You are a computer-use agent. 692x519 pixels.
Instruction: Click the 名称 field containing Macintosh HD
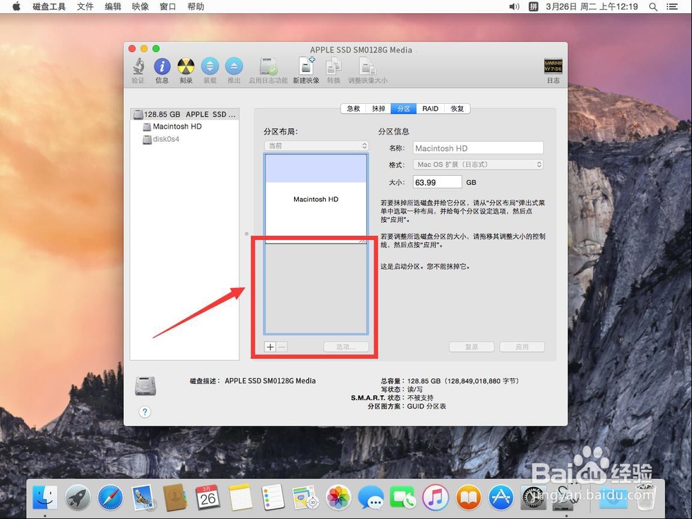click(478, 148)
